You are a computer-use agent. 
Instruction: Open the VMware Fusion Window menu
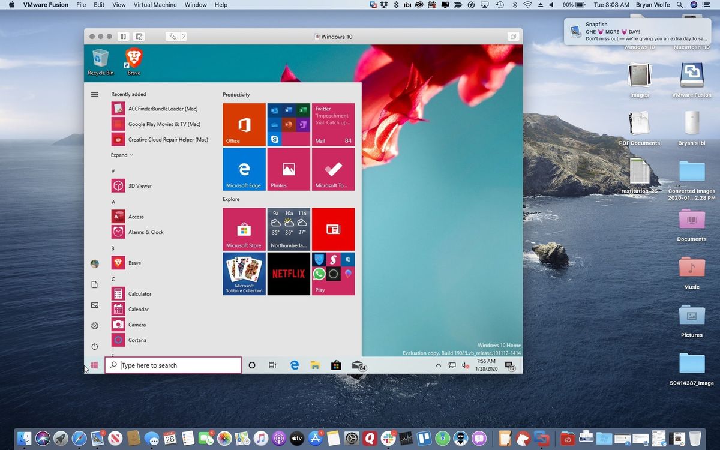click(195, 5)
